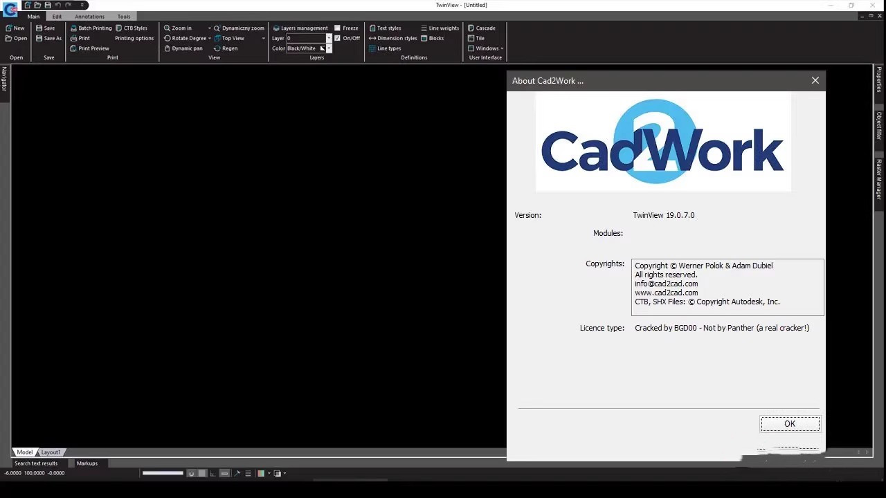886x498 pixels.
Task: Expand the Color Black/White dropdown
Action: [329, 48]
